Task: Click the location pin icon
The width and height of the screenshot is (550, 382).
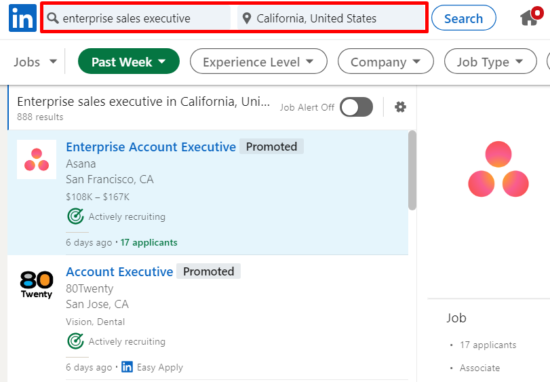Action: coord(246,18)
